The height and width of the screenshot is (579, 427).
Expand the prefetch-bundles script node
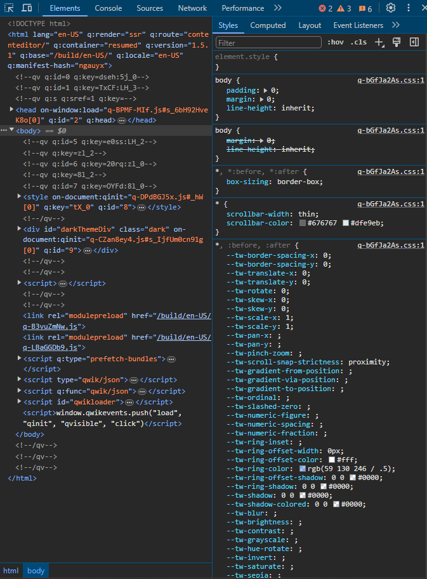(19, 358)
